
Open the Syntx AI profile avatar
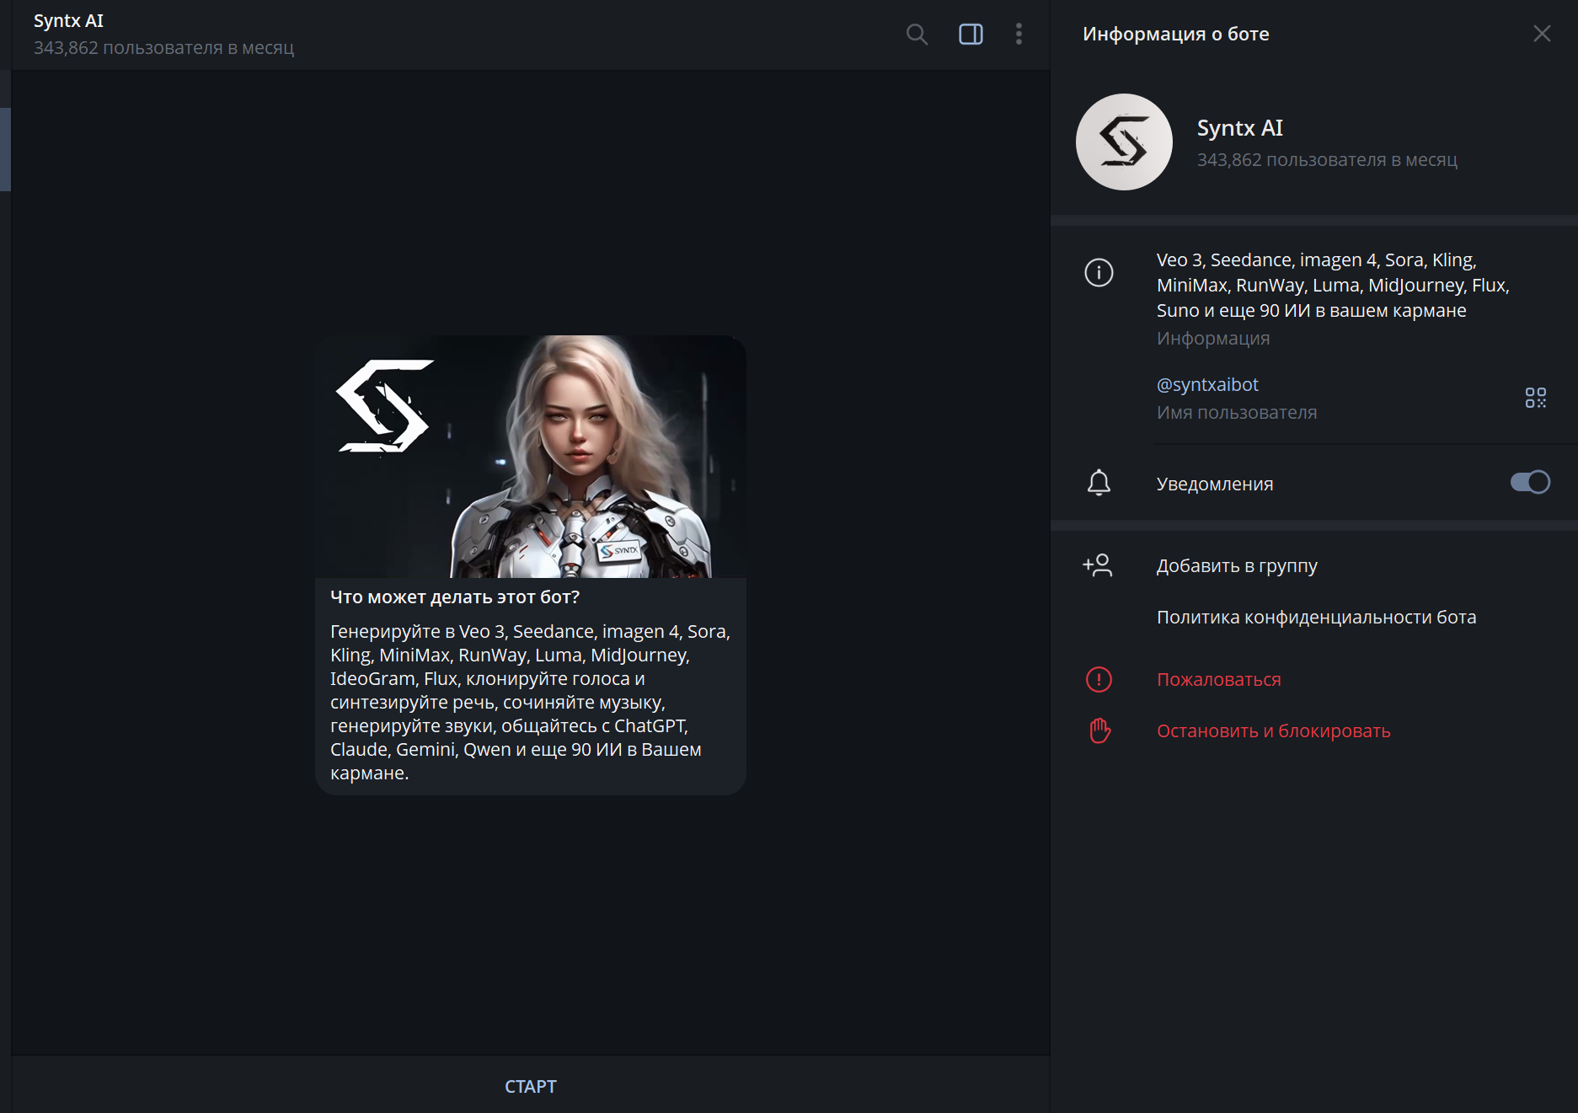(x=1124, y=142)
